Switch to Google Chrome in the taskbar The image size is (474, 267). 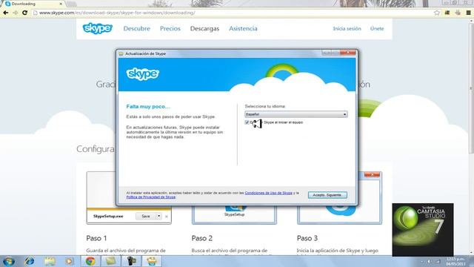pyautogui.click(x=90, y=261)
